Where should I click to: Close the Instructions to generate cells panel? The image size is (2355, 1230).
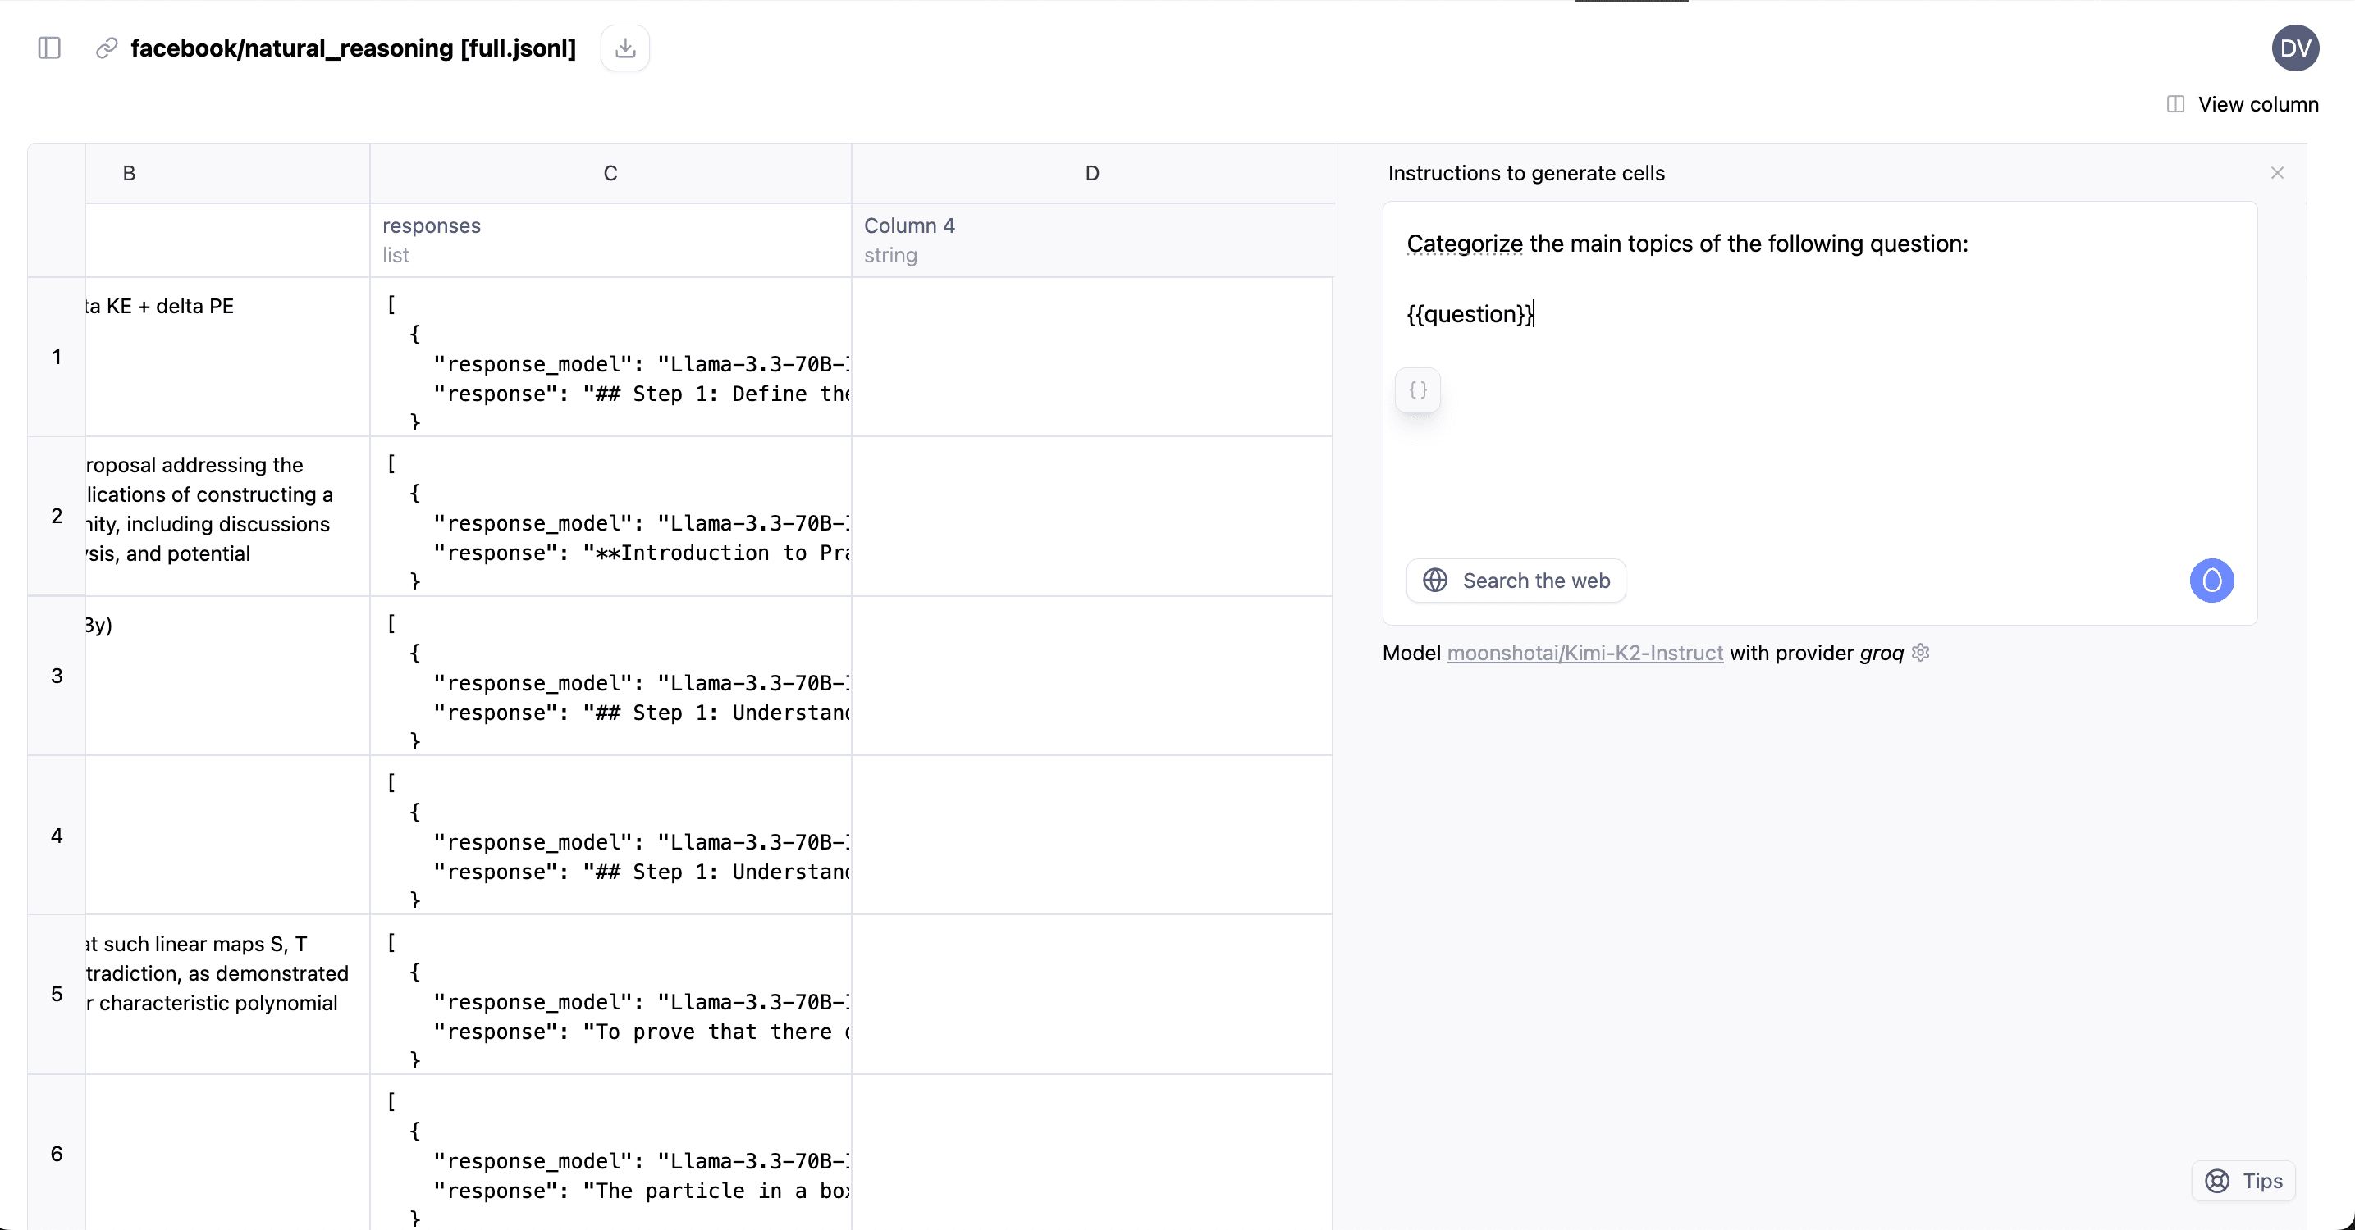(x=2277, y=173)
